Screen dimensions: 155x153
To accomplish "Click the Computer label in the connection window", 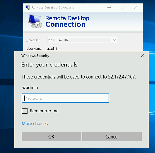I will [x=33, y=40].
